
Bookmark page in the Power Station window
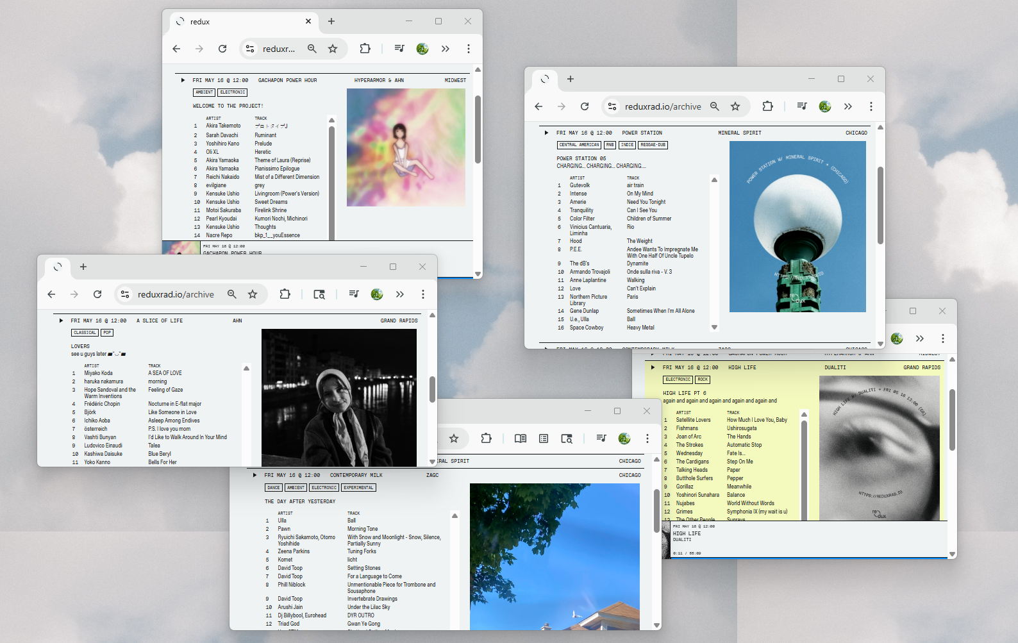[x=735, y=106]
